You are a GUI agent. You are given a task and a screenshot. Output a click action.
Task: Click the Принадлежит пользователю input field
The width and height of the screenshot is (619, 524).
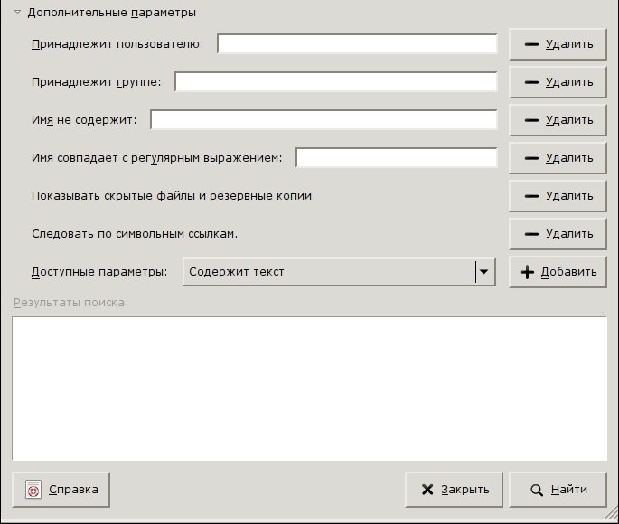pos(357,43)
